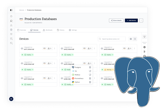Screen dimensions: 162x110
Task: Click the Node.js workload icon in the right panel
Action: pyautogui.click(x=145, y=47)
